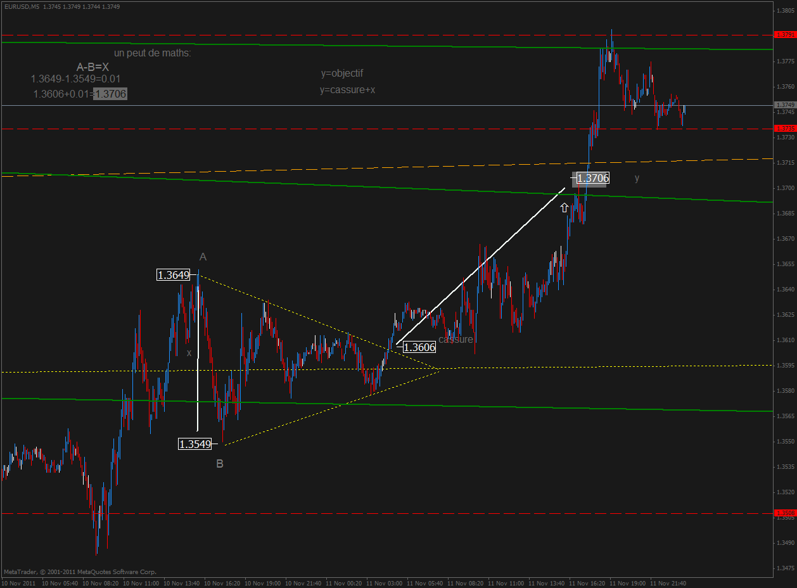Click the '1.3606+0.01=' calculation text

[x=63, y=94]
